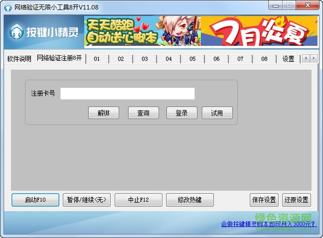The image size is (323, 238).
Task: Open the 设置 tab
Action: 288,59
